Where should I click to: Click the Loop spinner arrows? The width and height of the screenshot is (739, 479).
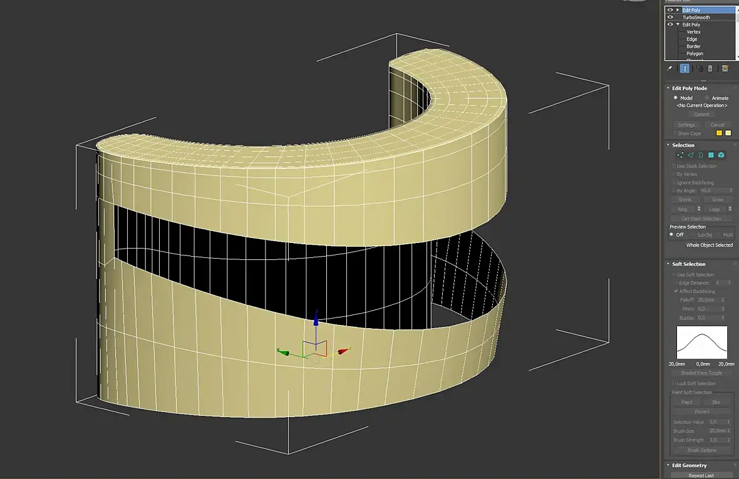pyautogui.click(x=730, y=209)
